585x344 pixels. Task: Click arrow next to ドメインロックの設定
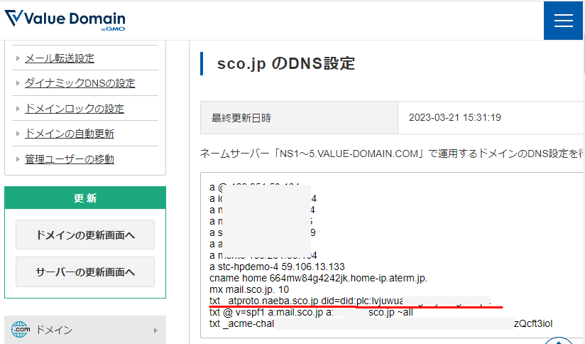[x=18, y=109]
